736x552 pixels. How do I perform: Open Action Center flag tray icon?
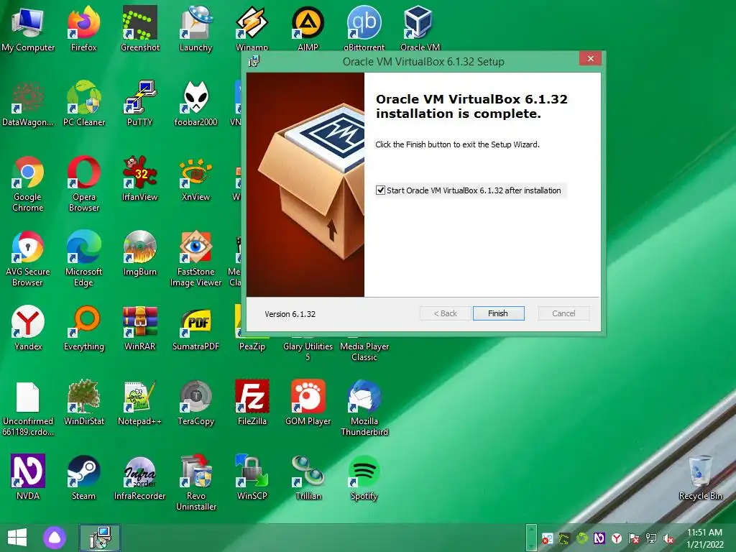[634, 538]
